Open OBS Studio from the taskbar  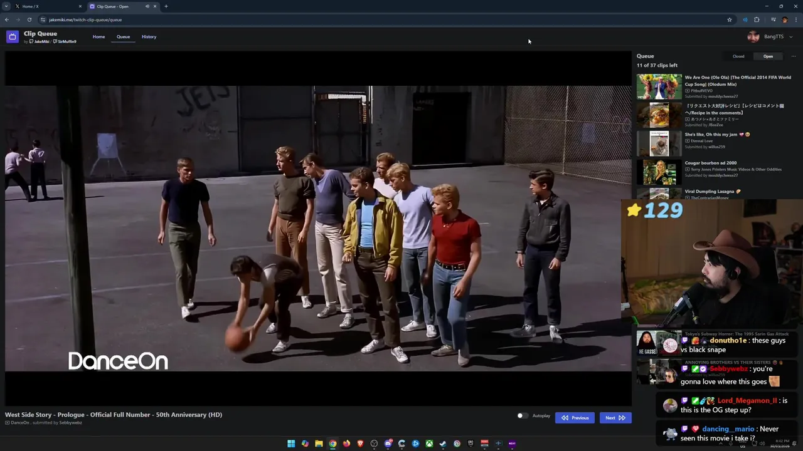(x=374, y=443)
